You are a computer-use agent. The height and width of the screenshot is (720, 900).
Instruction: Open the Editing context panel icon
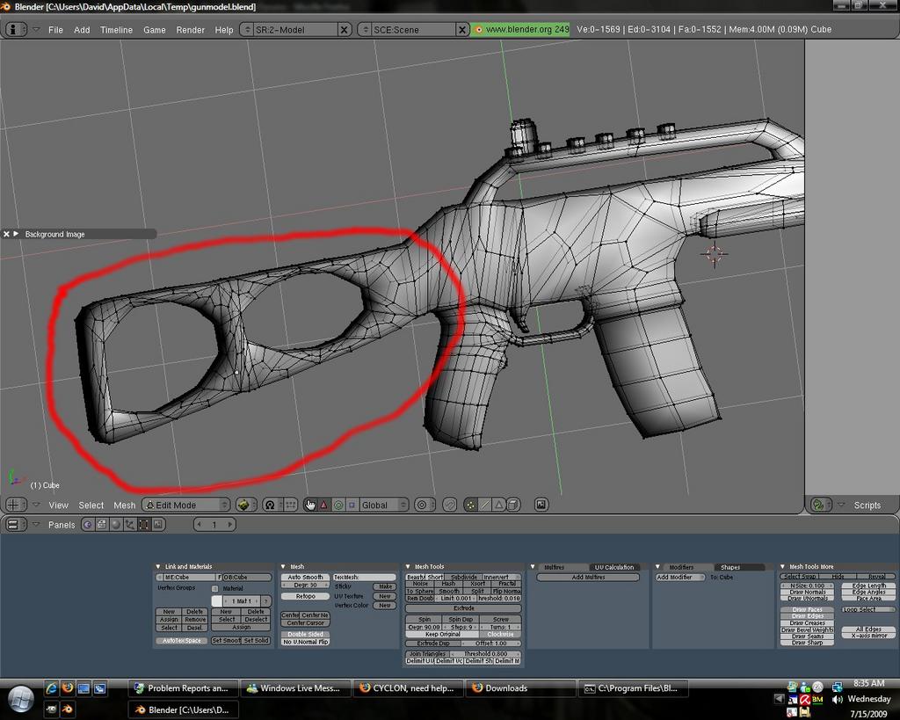point(143,524)
